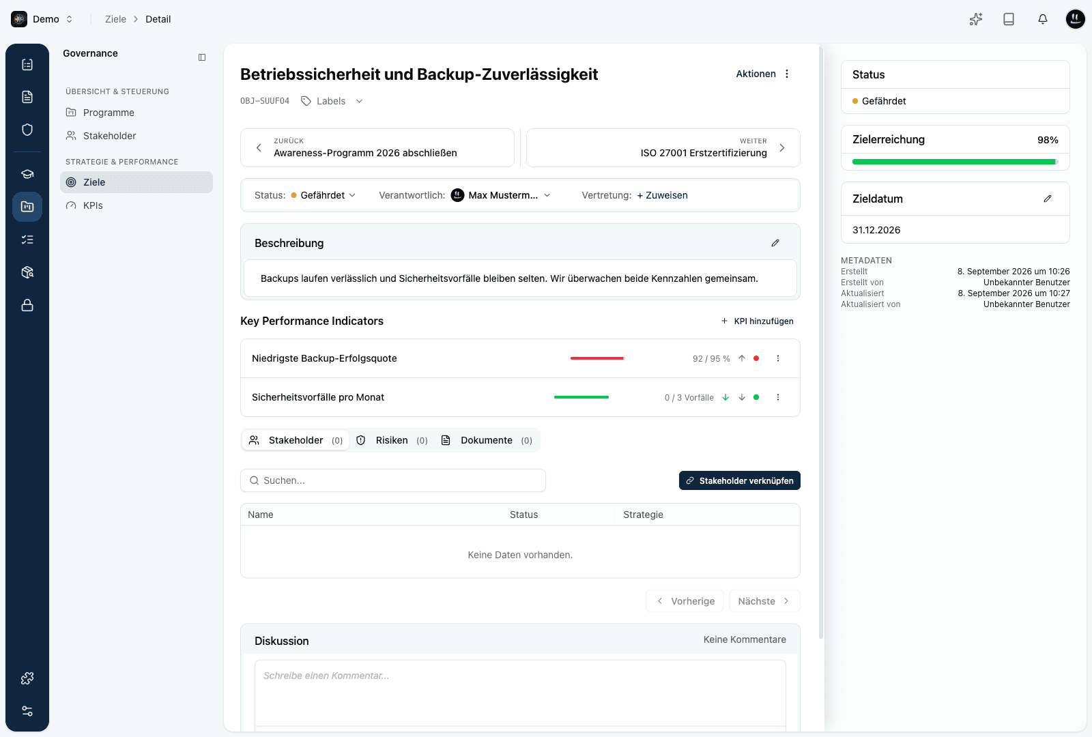1092x737 pixels.
Task: Click the Demo workspace logo
Action: pyautogui.click(x=19, y=19)
